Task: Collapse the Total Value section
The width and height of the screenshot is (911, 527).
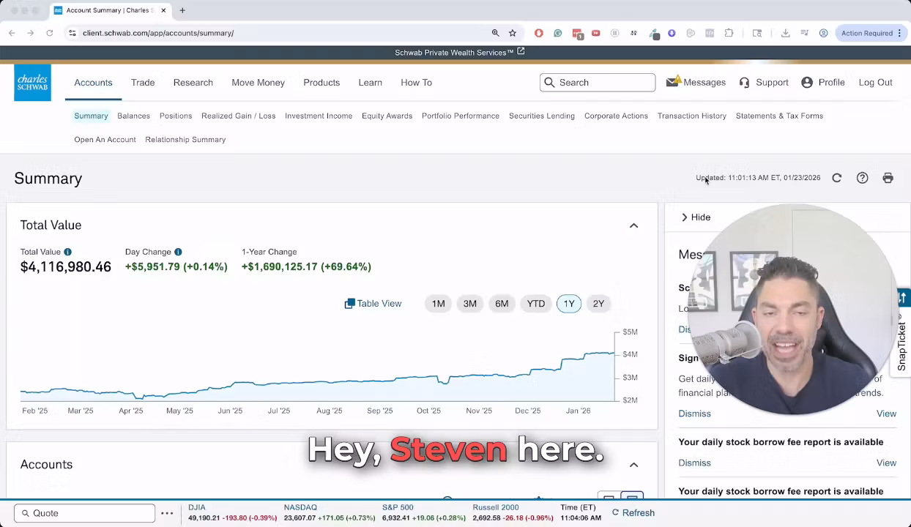Action: click(x=633, y=225)
